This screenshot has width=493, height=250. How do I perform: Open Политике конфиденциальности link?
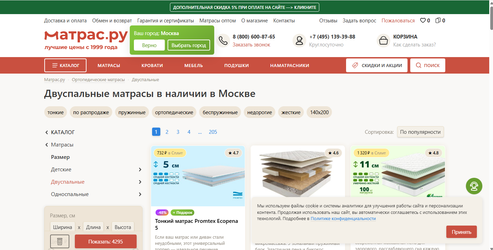(343, 218)
